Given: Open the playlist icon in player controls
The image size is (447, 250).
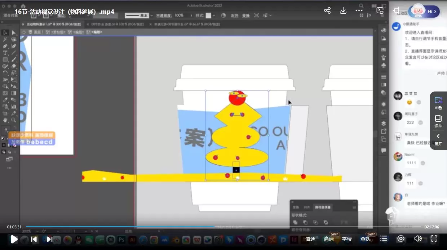Looking at the screenshot, I should click(x=384, y=238).
